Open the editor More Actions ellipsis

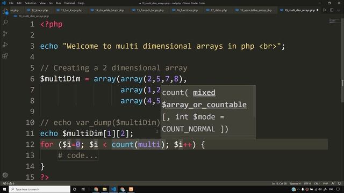(x=339, y=10)
